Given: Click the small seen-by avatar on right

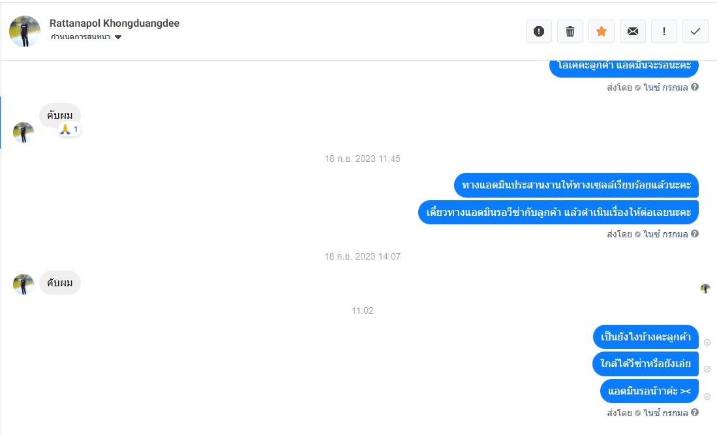Looking at the screenshot, I should pos(705,288).
